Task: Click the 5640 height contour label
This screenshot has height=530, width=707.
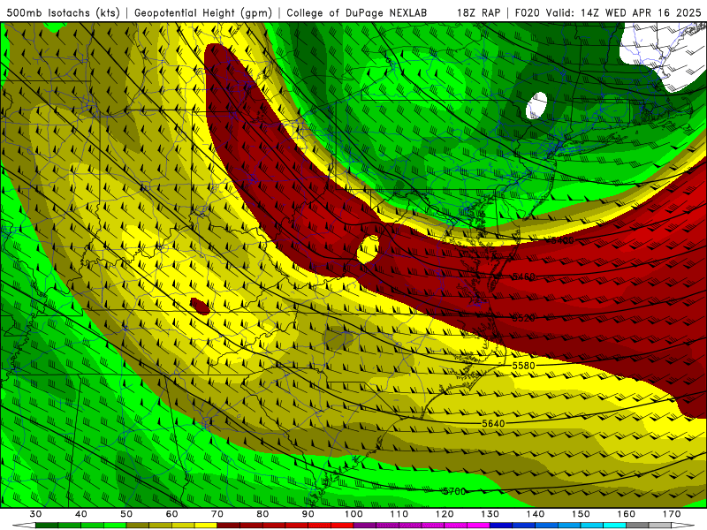Action: 493,423
